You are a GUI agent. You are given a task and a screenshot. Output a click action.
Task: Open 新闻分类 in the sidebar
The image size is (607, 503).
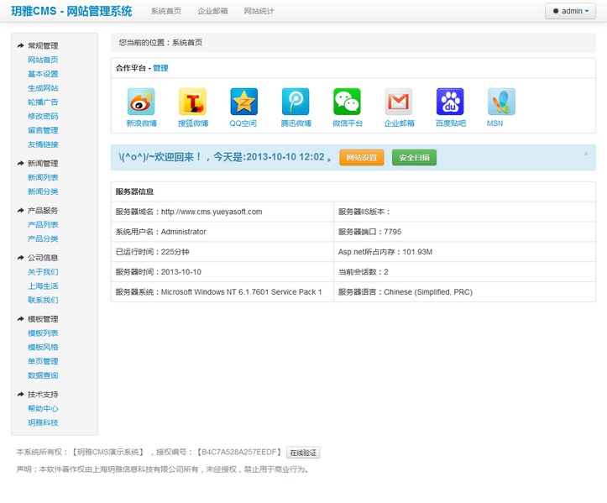tap(43, 191)
